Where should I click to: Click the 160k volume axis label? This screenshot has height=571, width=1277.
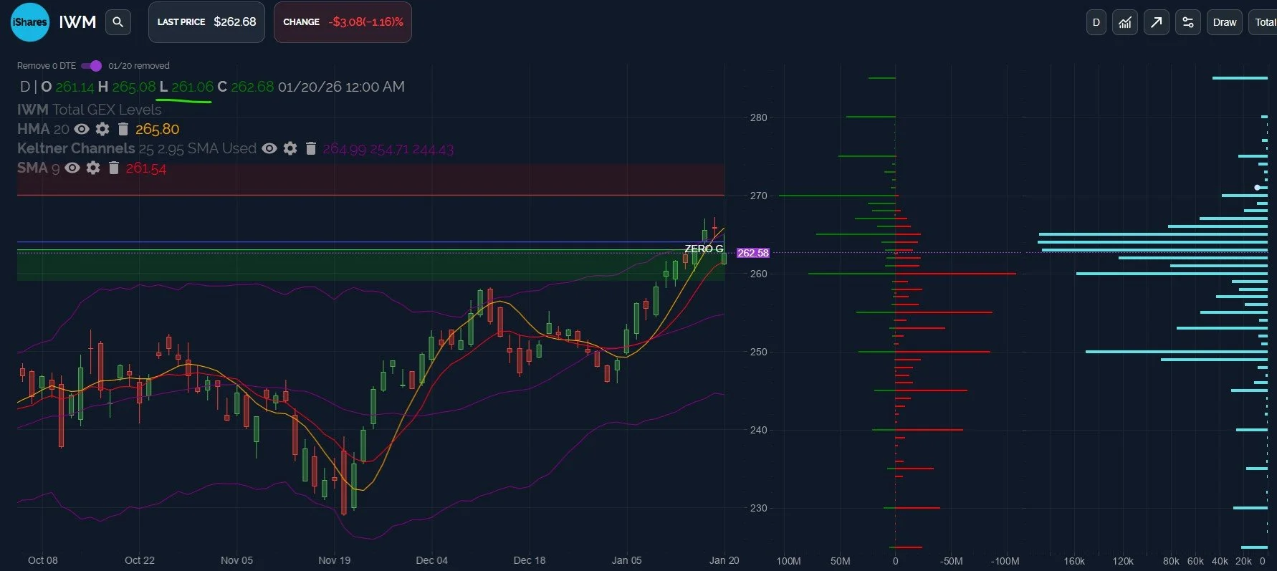pos(1074,561)
